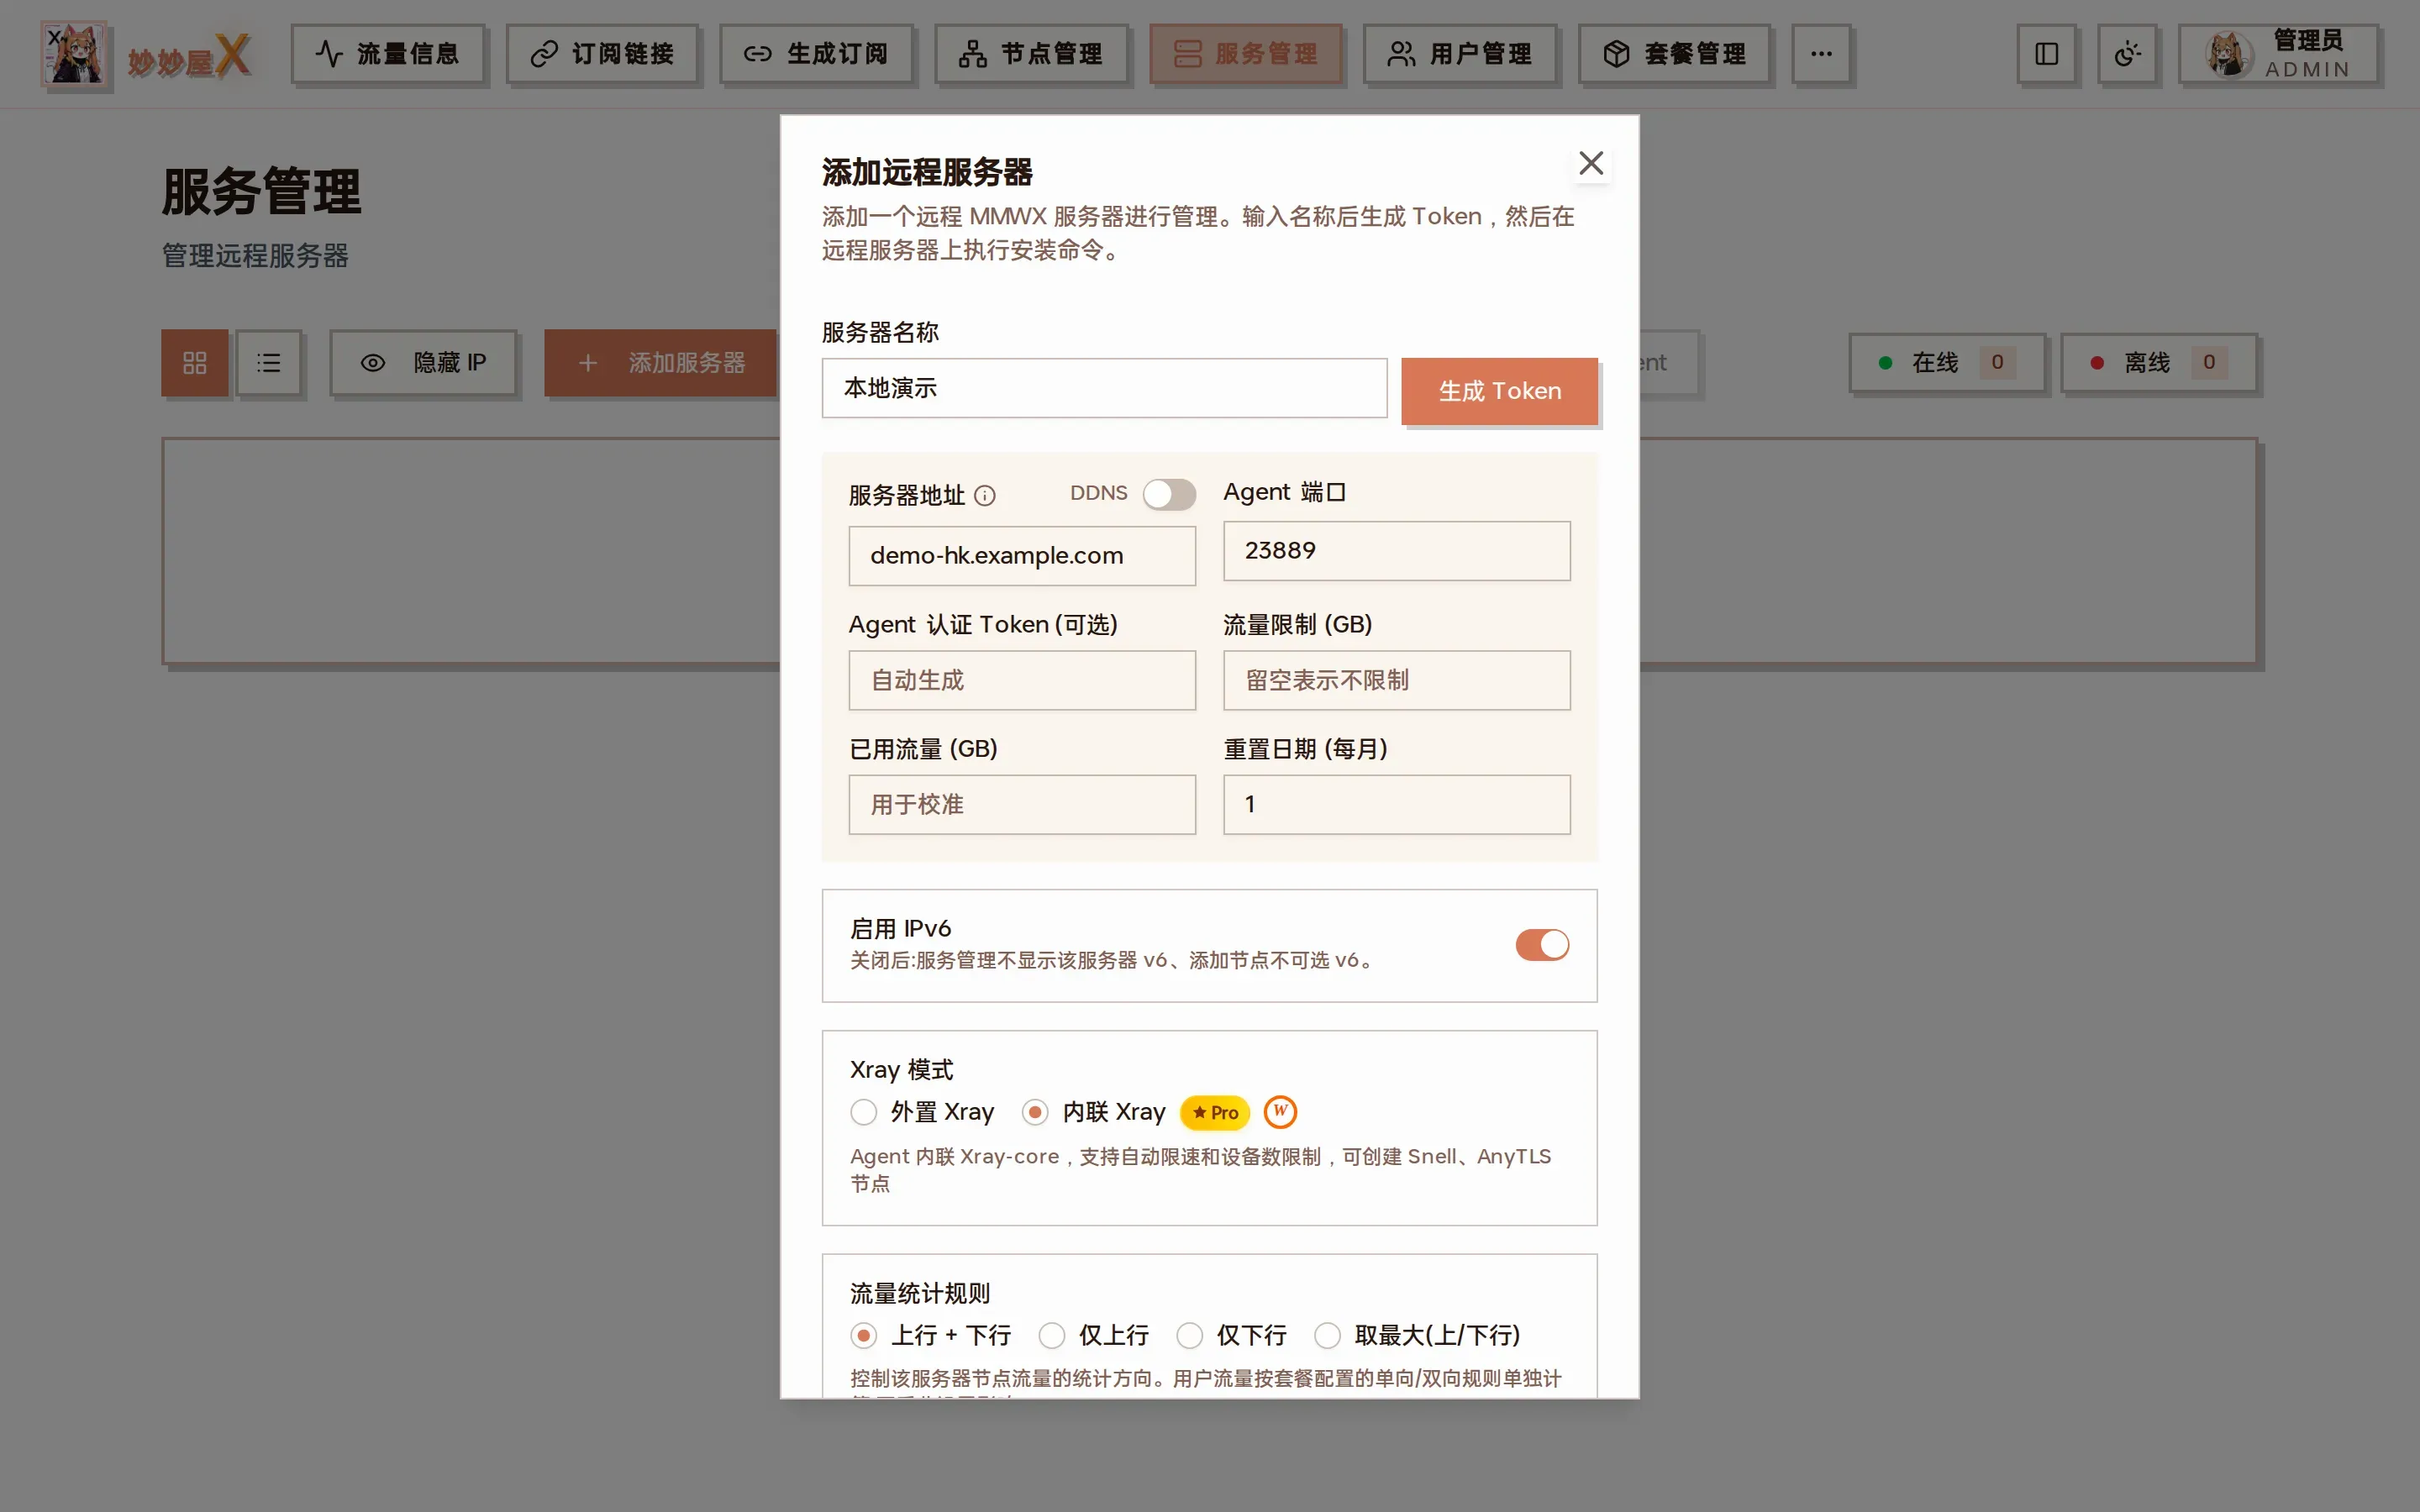Open the 管理员 ADMIN profile menu
The image size is (2420, 1512).
pos(2278,54)
